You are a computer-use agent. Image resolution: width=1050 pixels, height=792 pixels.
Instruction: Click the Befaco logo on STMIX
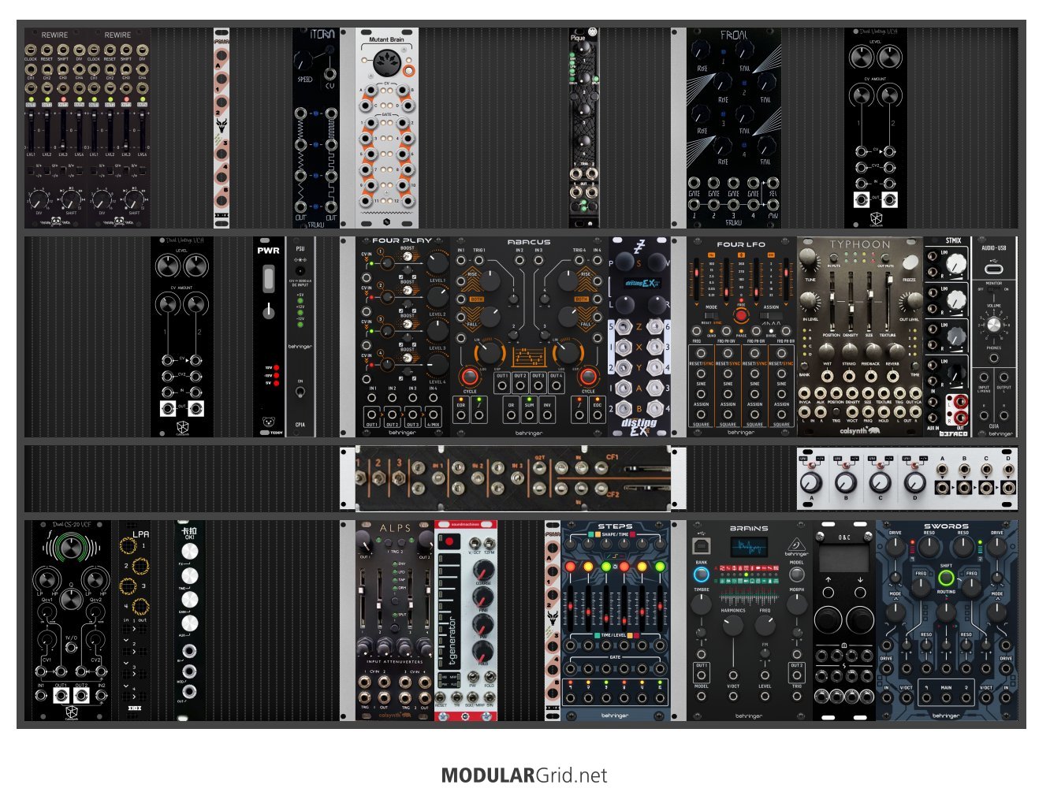[x=954, y=433]
